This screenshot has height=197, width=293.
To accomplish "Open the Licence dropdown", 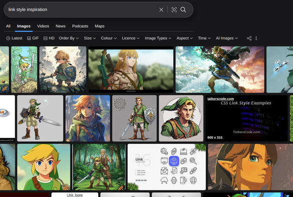I will coord(131,38).
